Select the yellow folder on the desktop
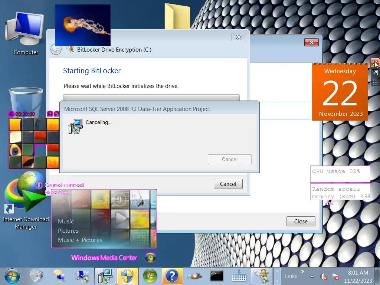Viewport: 380px width, 285px height. [x=177, y=16]
